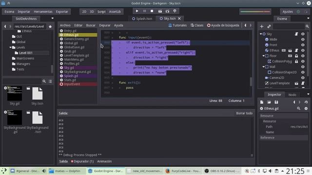Go to next script edit location
Screen dimensions: 312x175
tap(251, 25)
